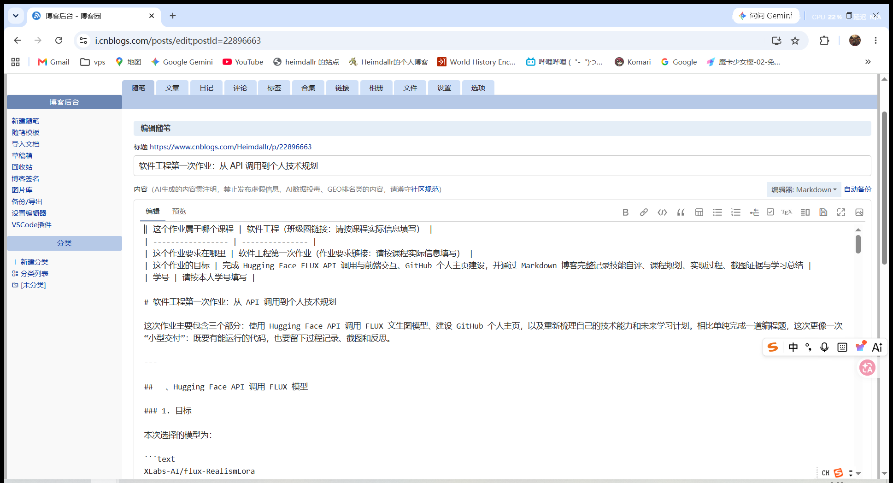Bookmark this page with the star icon

point(795,41)
